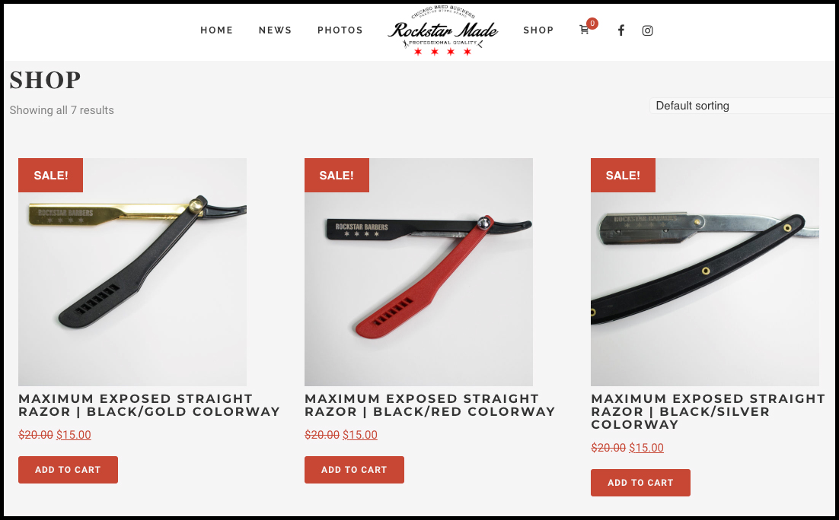
Task: Open the Photos menu item
Action: tap(340, 30)
